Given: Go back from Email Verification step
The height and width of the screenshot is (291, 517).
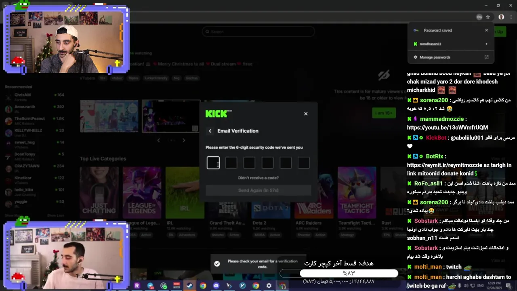Looking at the screenshot, I should pos(210,131).
